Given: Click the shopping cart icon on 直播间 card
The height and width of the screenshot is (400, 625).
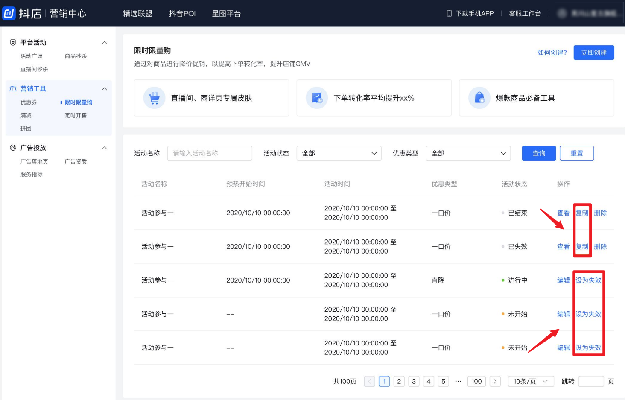Looking at the screenshot, I should coord(154,98).
